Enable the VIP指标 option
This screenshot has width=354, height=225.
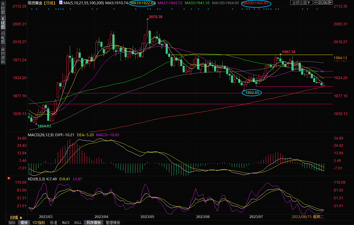point(39,223)
